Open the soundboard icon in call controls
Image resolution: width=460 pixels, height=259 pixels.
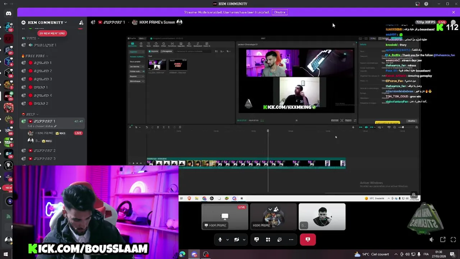tap(280, 240)
